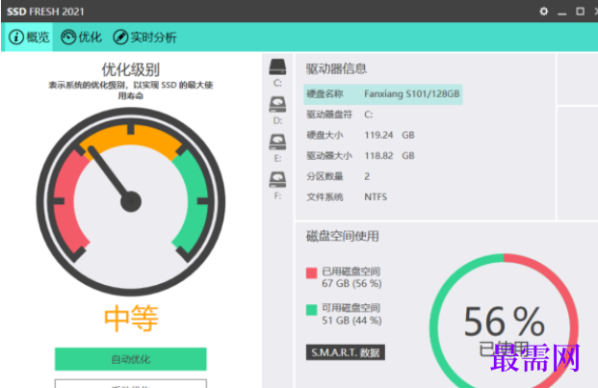The height and width of the screenshot is (388, 598).
Task: Click the 51 GB (44 %) free text
Action: pyautogui.click(x=351, y=321)
